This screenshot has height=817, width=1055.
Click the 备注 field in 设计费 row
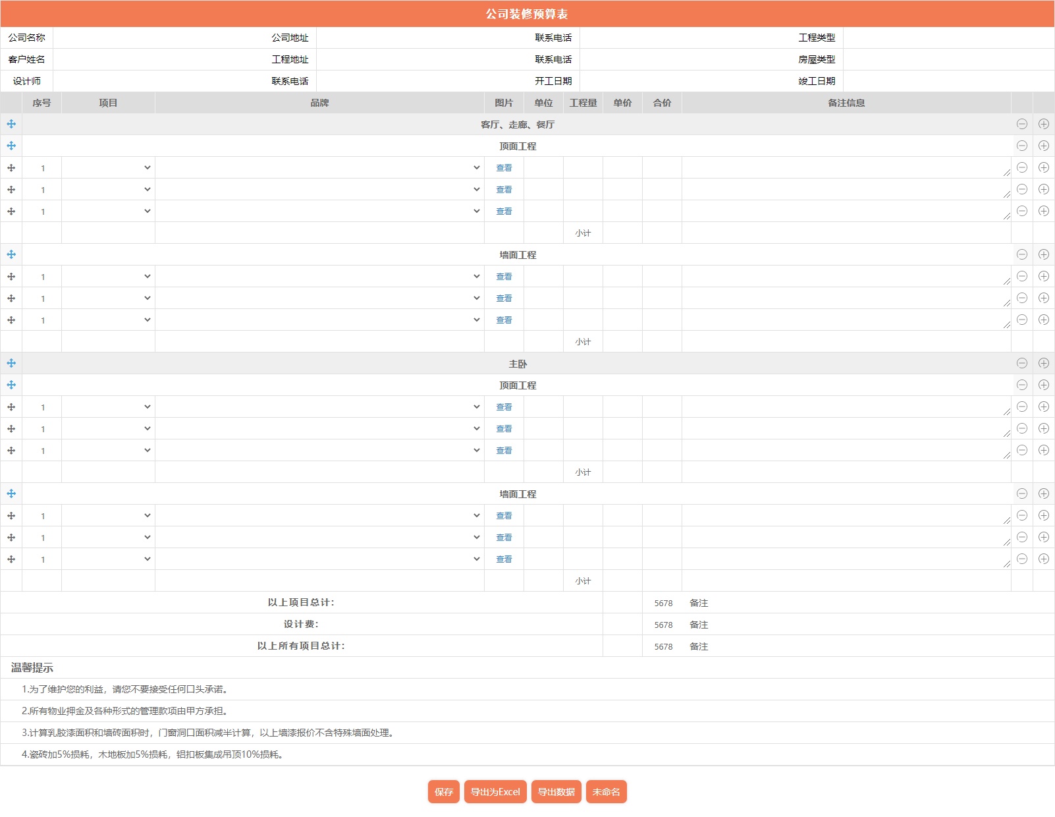tap(868, 625)
